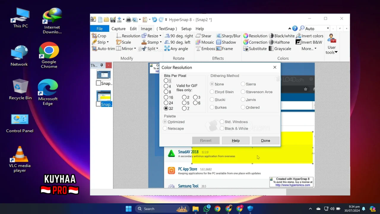Switch to the Help ribbon tab
380x214 pixels.
(x=199, y=29)
